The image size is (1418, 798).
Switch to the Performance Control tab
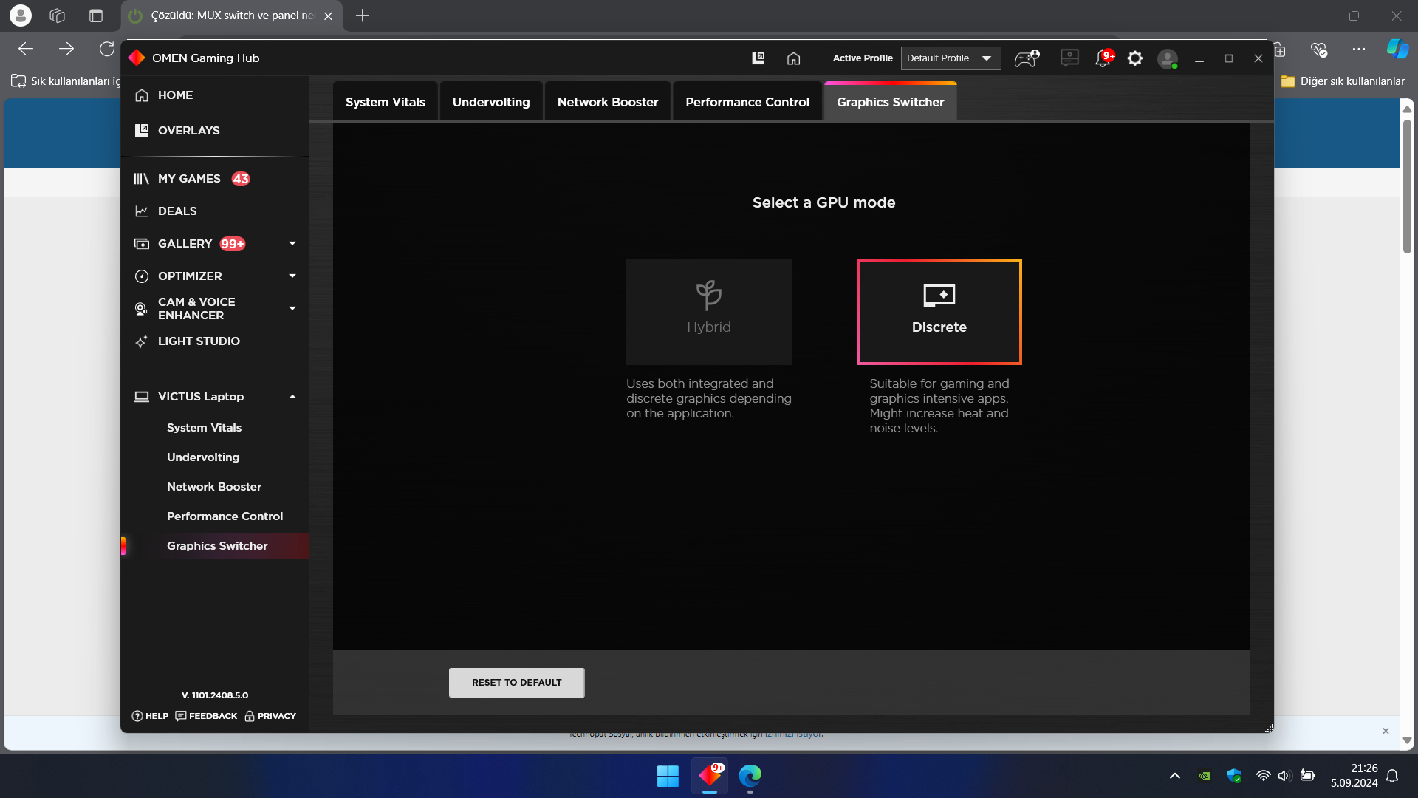click(747, 102)
